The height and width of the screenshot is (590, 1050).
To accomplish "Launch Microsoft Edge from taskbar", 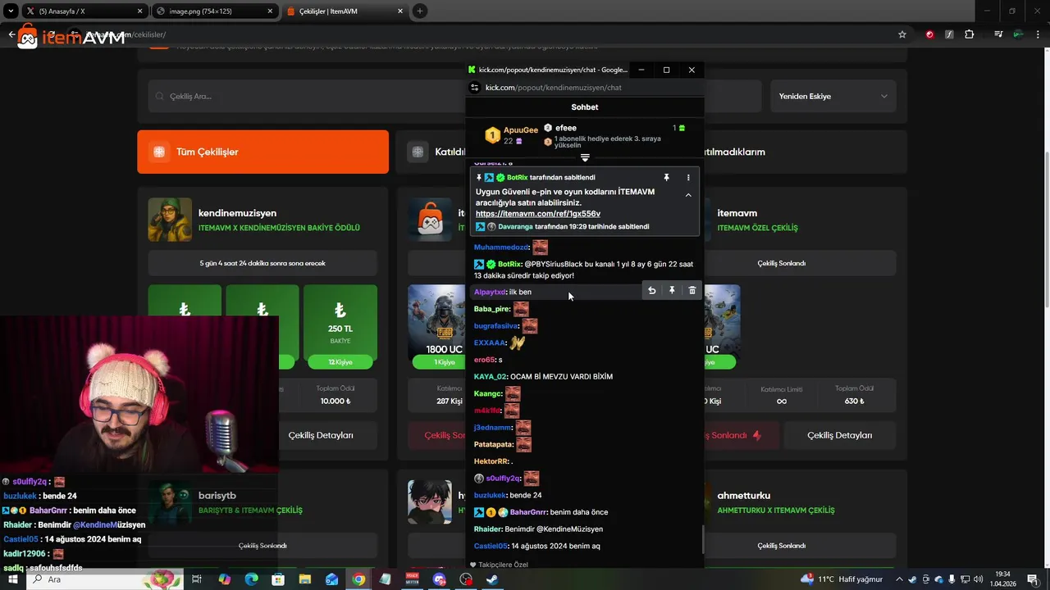I will click(x=252, y=579).
